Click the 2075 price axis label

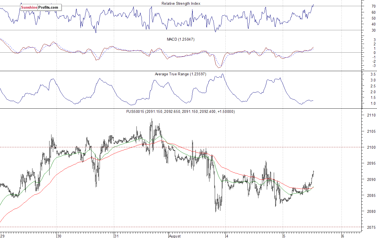371,227
